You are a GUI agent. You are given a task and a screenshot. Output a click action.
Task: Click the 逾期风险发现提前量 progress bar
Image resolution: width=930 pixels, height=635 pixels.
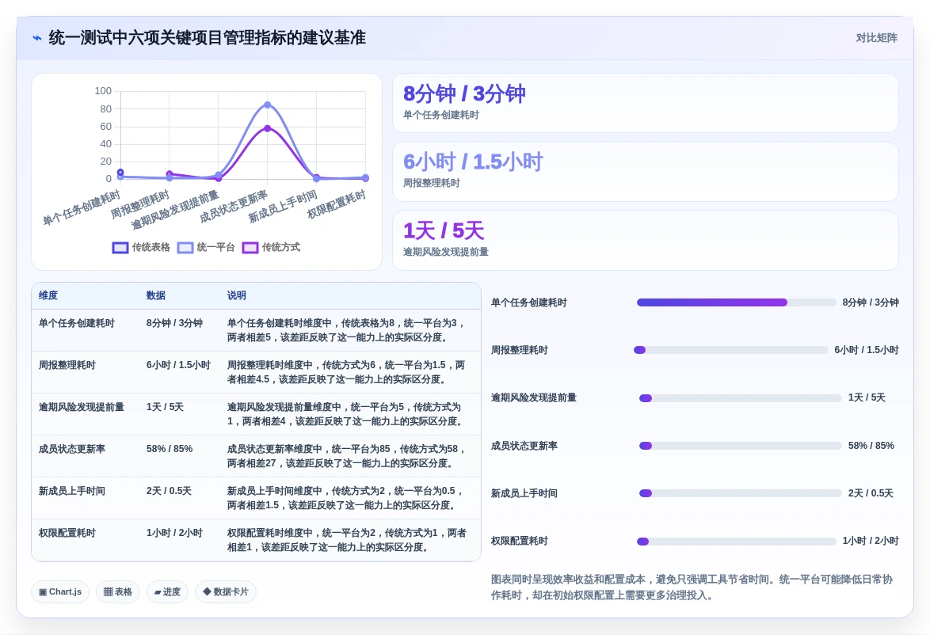[x=740, y=397]
